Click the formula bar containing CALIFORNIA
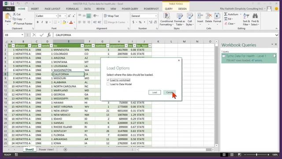The image size is (282, 159). [x=163, y=35]
